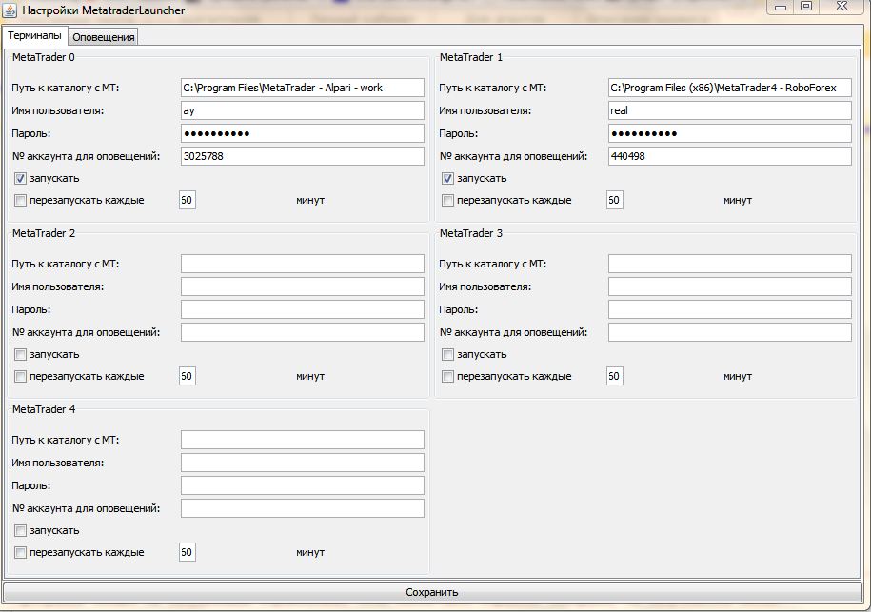Click MetaTrader 3 path field

tap(729, 264)
